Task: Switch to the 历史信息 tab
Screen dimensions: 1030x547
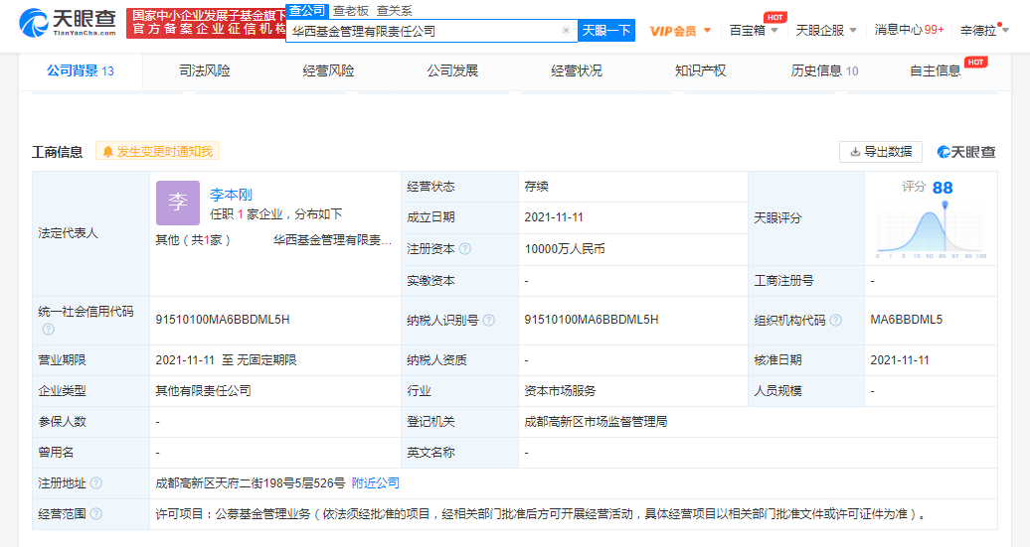Action: tap(824, 70)
